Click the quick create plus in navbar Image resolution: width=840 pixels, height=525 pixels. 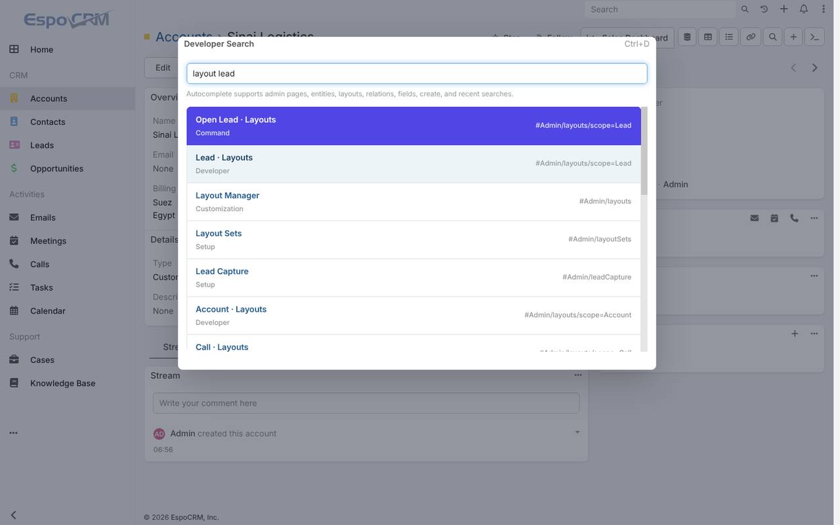[784, 9]
